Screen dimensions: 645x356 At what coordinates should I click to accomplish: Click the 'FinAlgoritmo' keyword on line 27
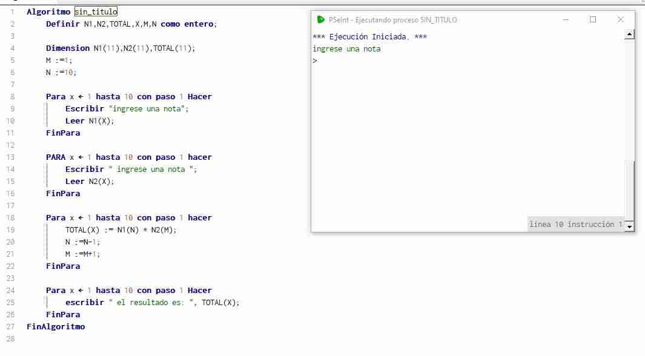tap(56, 327)
